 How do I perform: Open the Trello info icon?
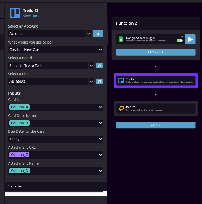pos(37,10)
